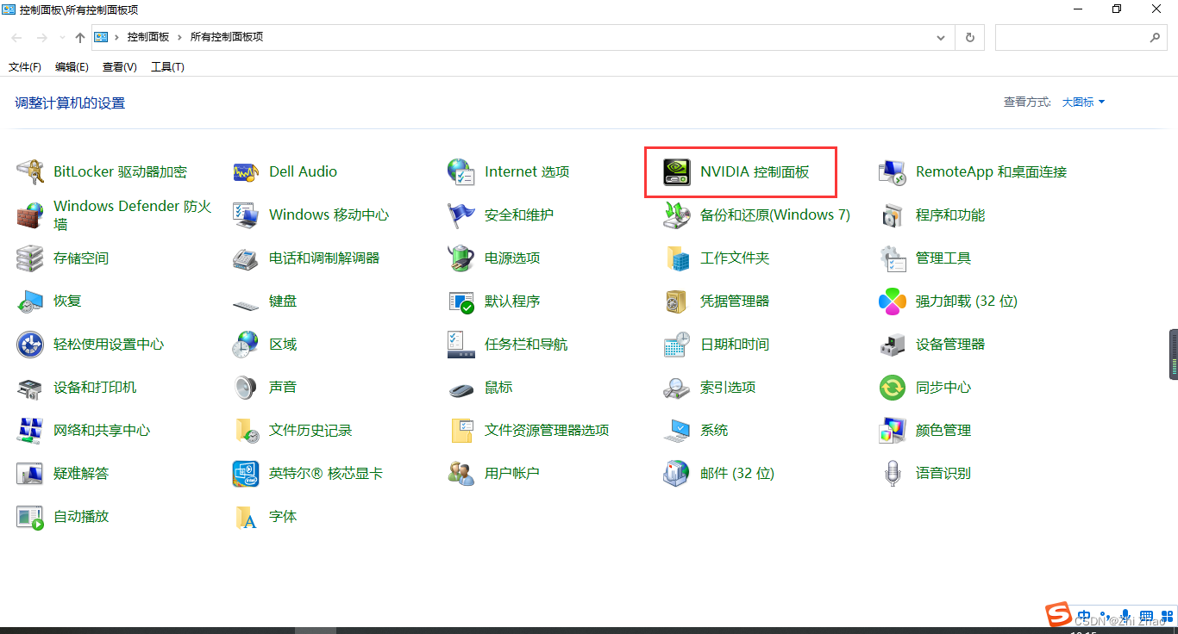Open 声音 speaker icon
Screen dimensions: 1178x634
[x=246, y=387]
